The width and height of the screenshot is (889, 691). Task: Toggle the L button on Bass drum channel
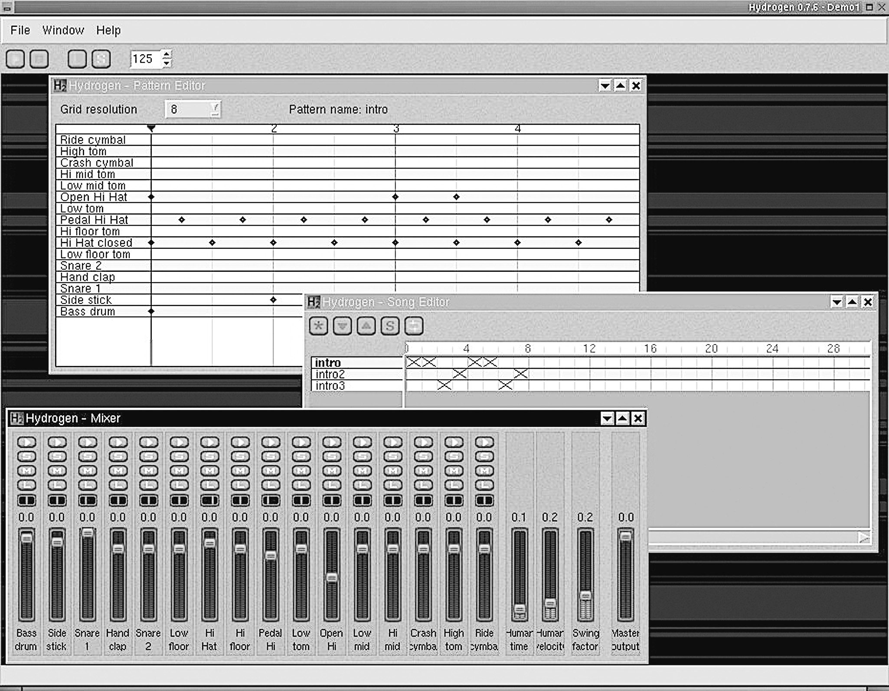(26, 485)
